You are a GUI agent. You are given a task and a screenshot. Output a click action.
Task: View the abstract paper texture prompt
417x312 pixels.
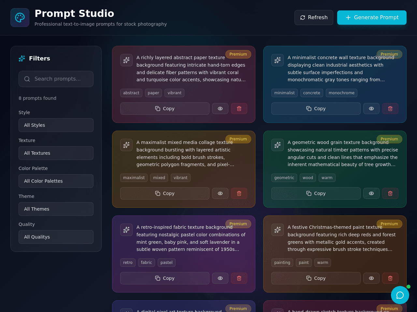220,109
